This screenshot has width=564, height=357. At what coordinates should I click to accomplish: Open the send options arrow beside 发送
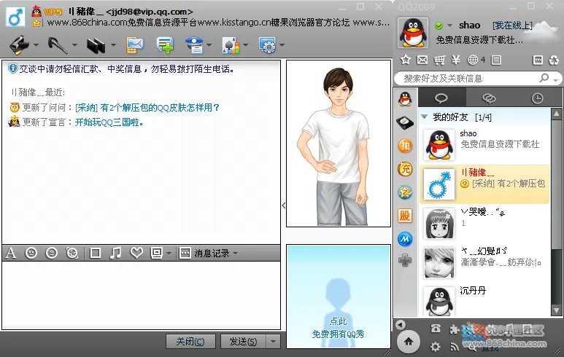tap(273, 341)
